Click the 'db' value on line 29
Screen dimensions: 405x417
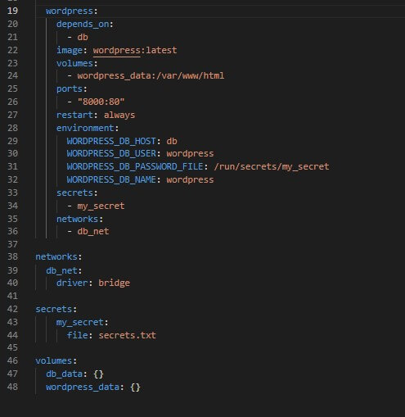[x=172, y=141]
